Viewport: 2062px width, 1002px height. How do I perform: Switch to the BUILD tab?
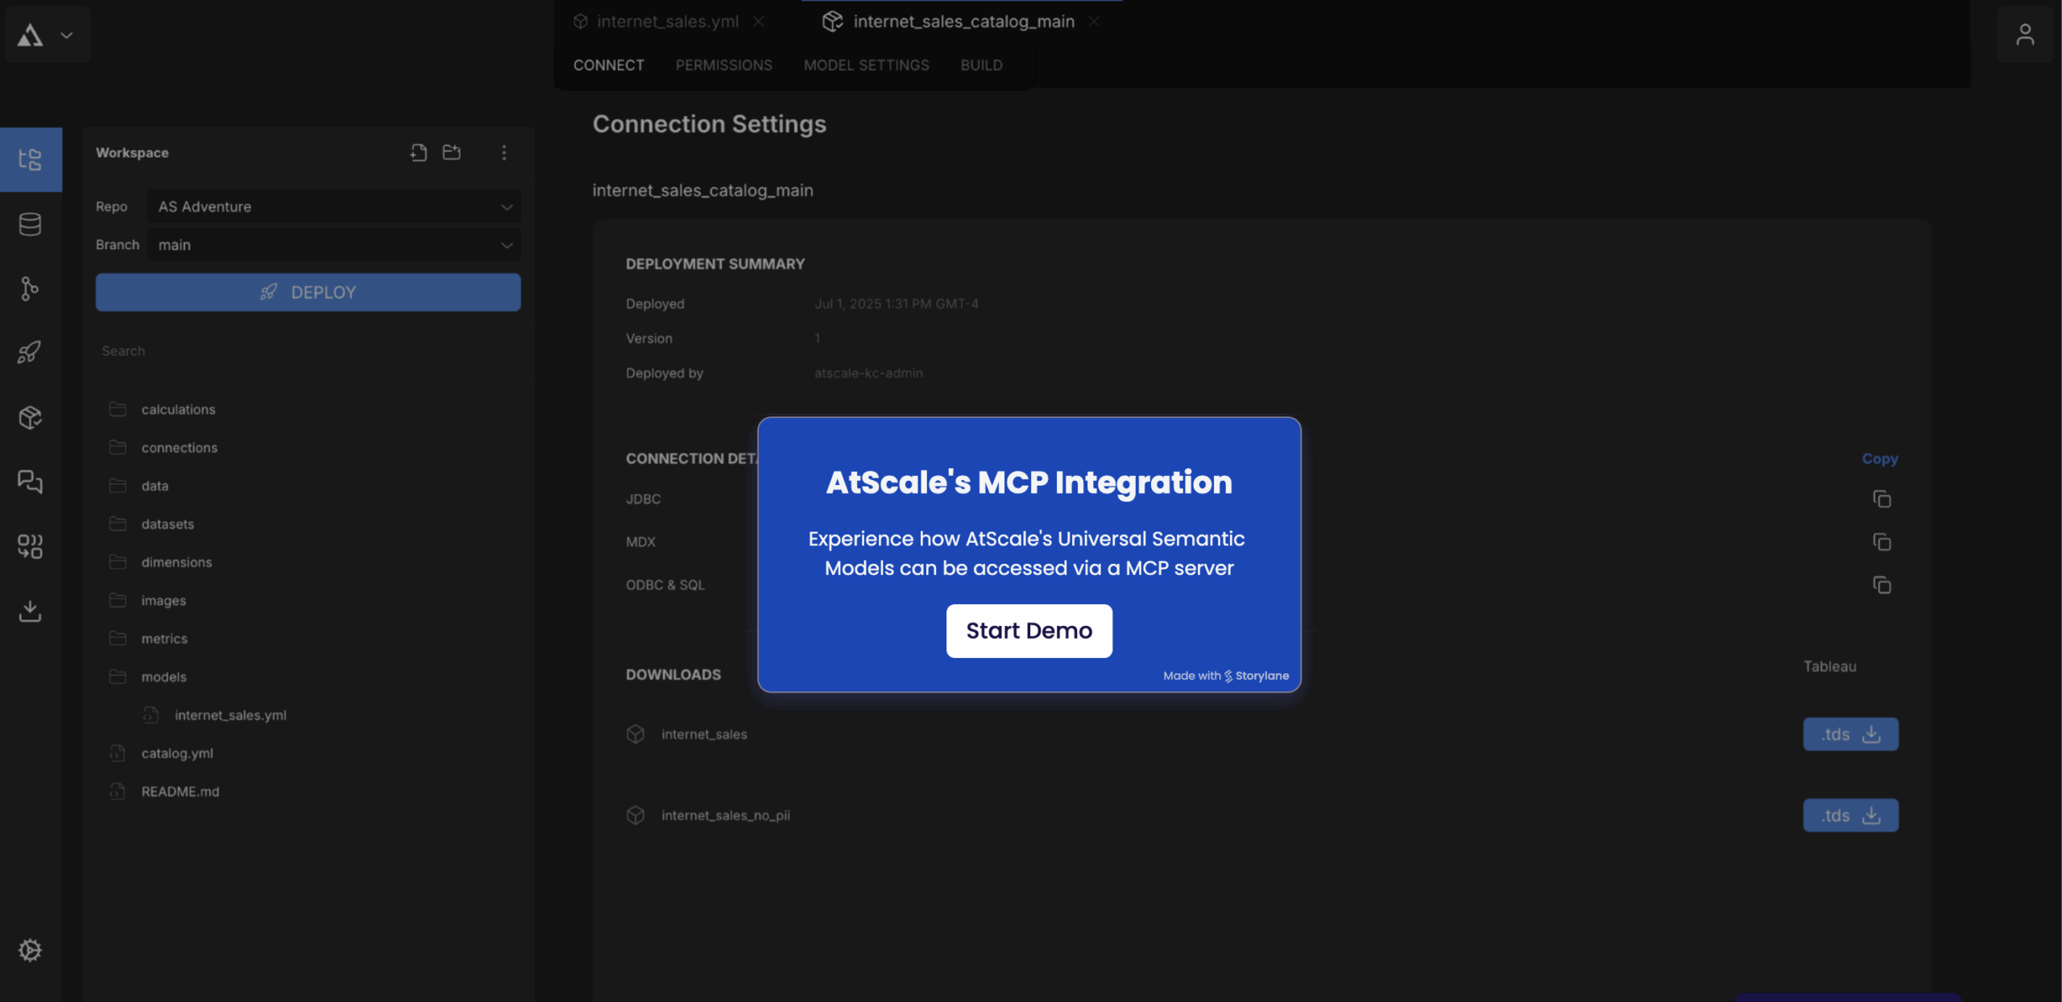coord(981,65)
